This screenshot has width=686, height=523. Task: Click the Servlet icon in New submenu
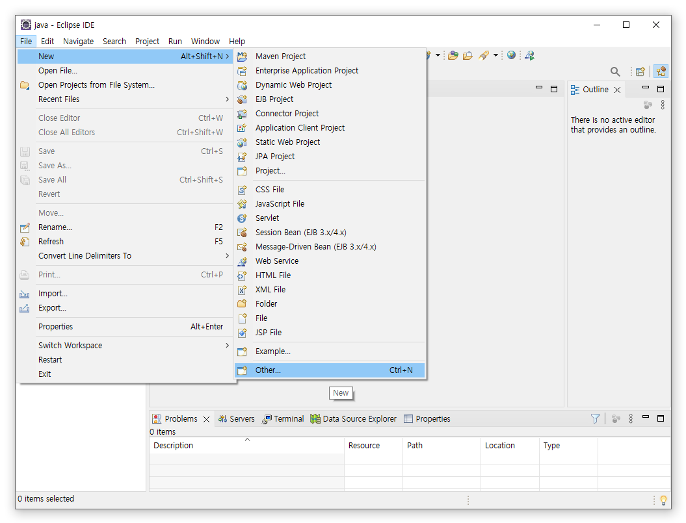pyautogui.click(x=242, y=218)
